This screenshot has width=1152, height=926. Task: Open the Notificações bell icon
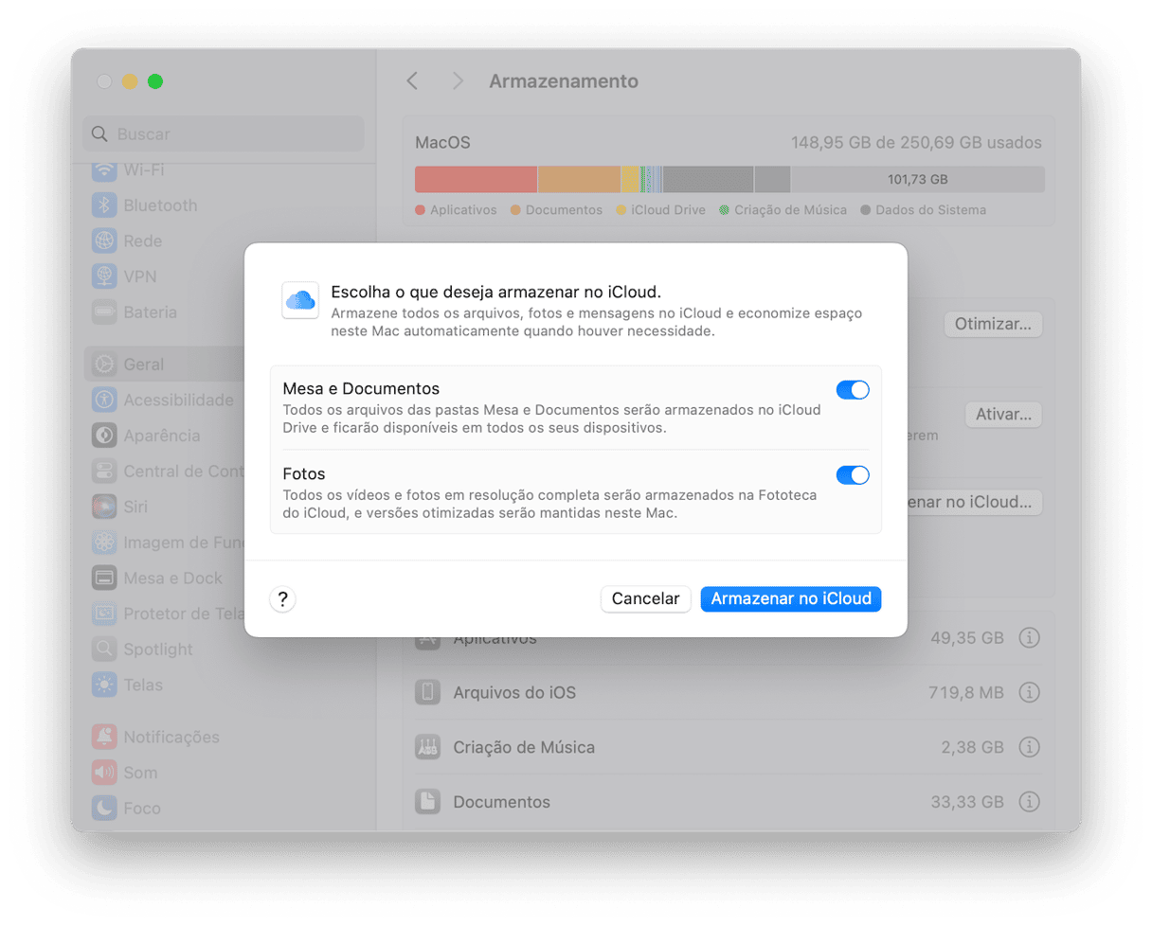click(x=104, y=737)
